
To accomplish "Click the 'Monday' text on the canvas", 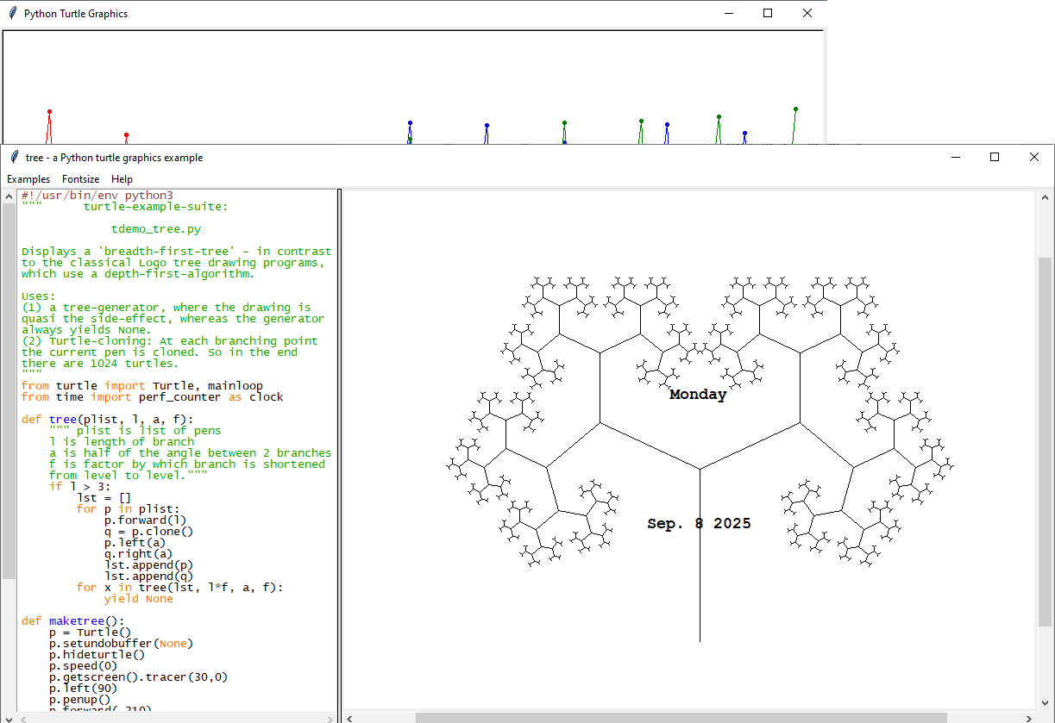I will click(698, 395).
